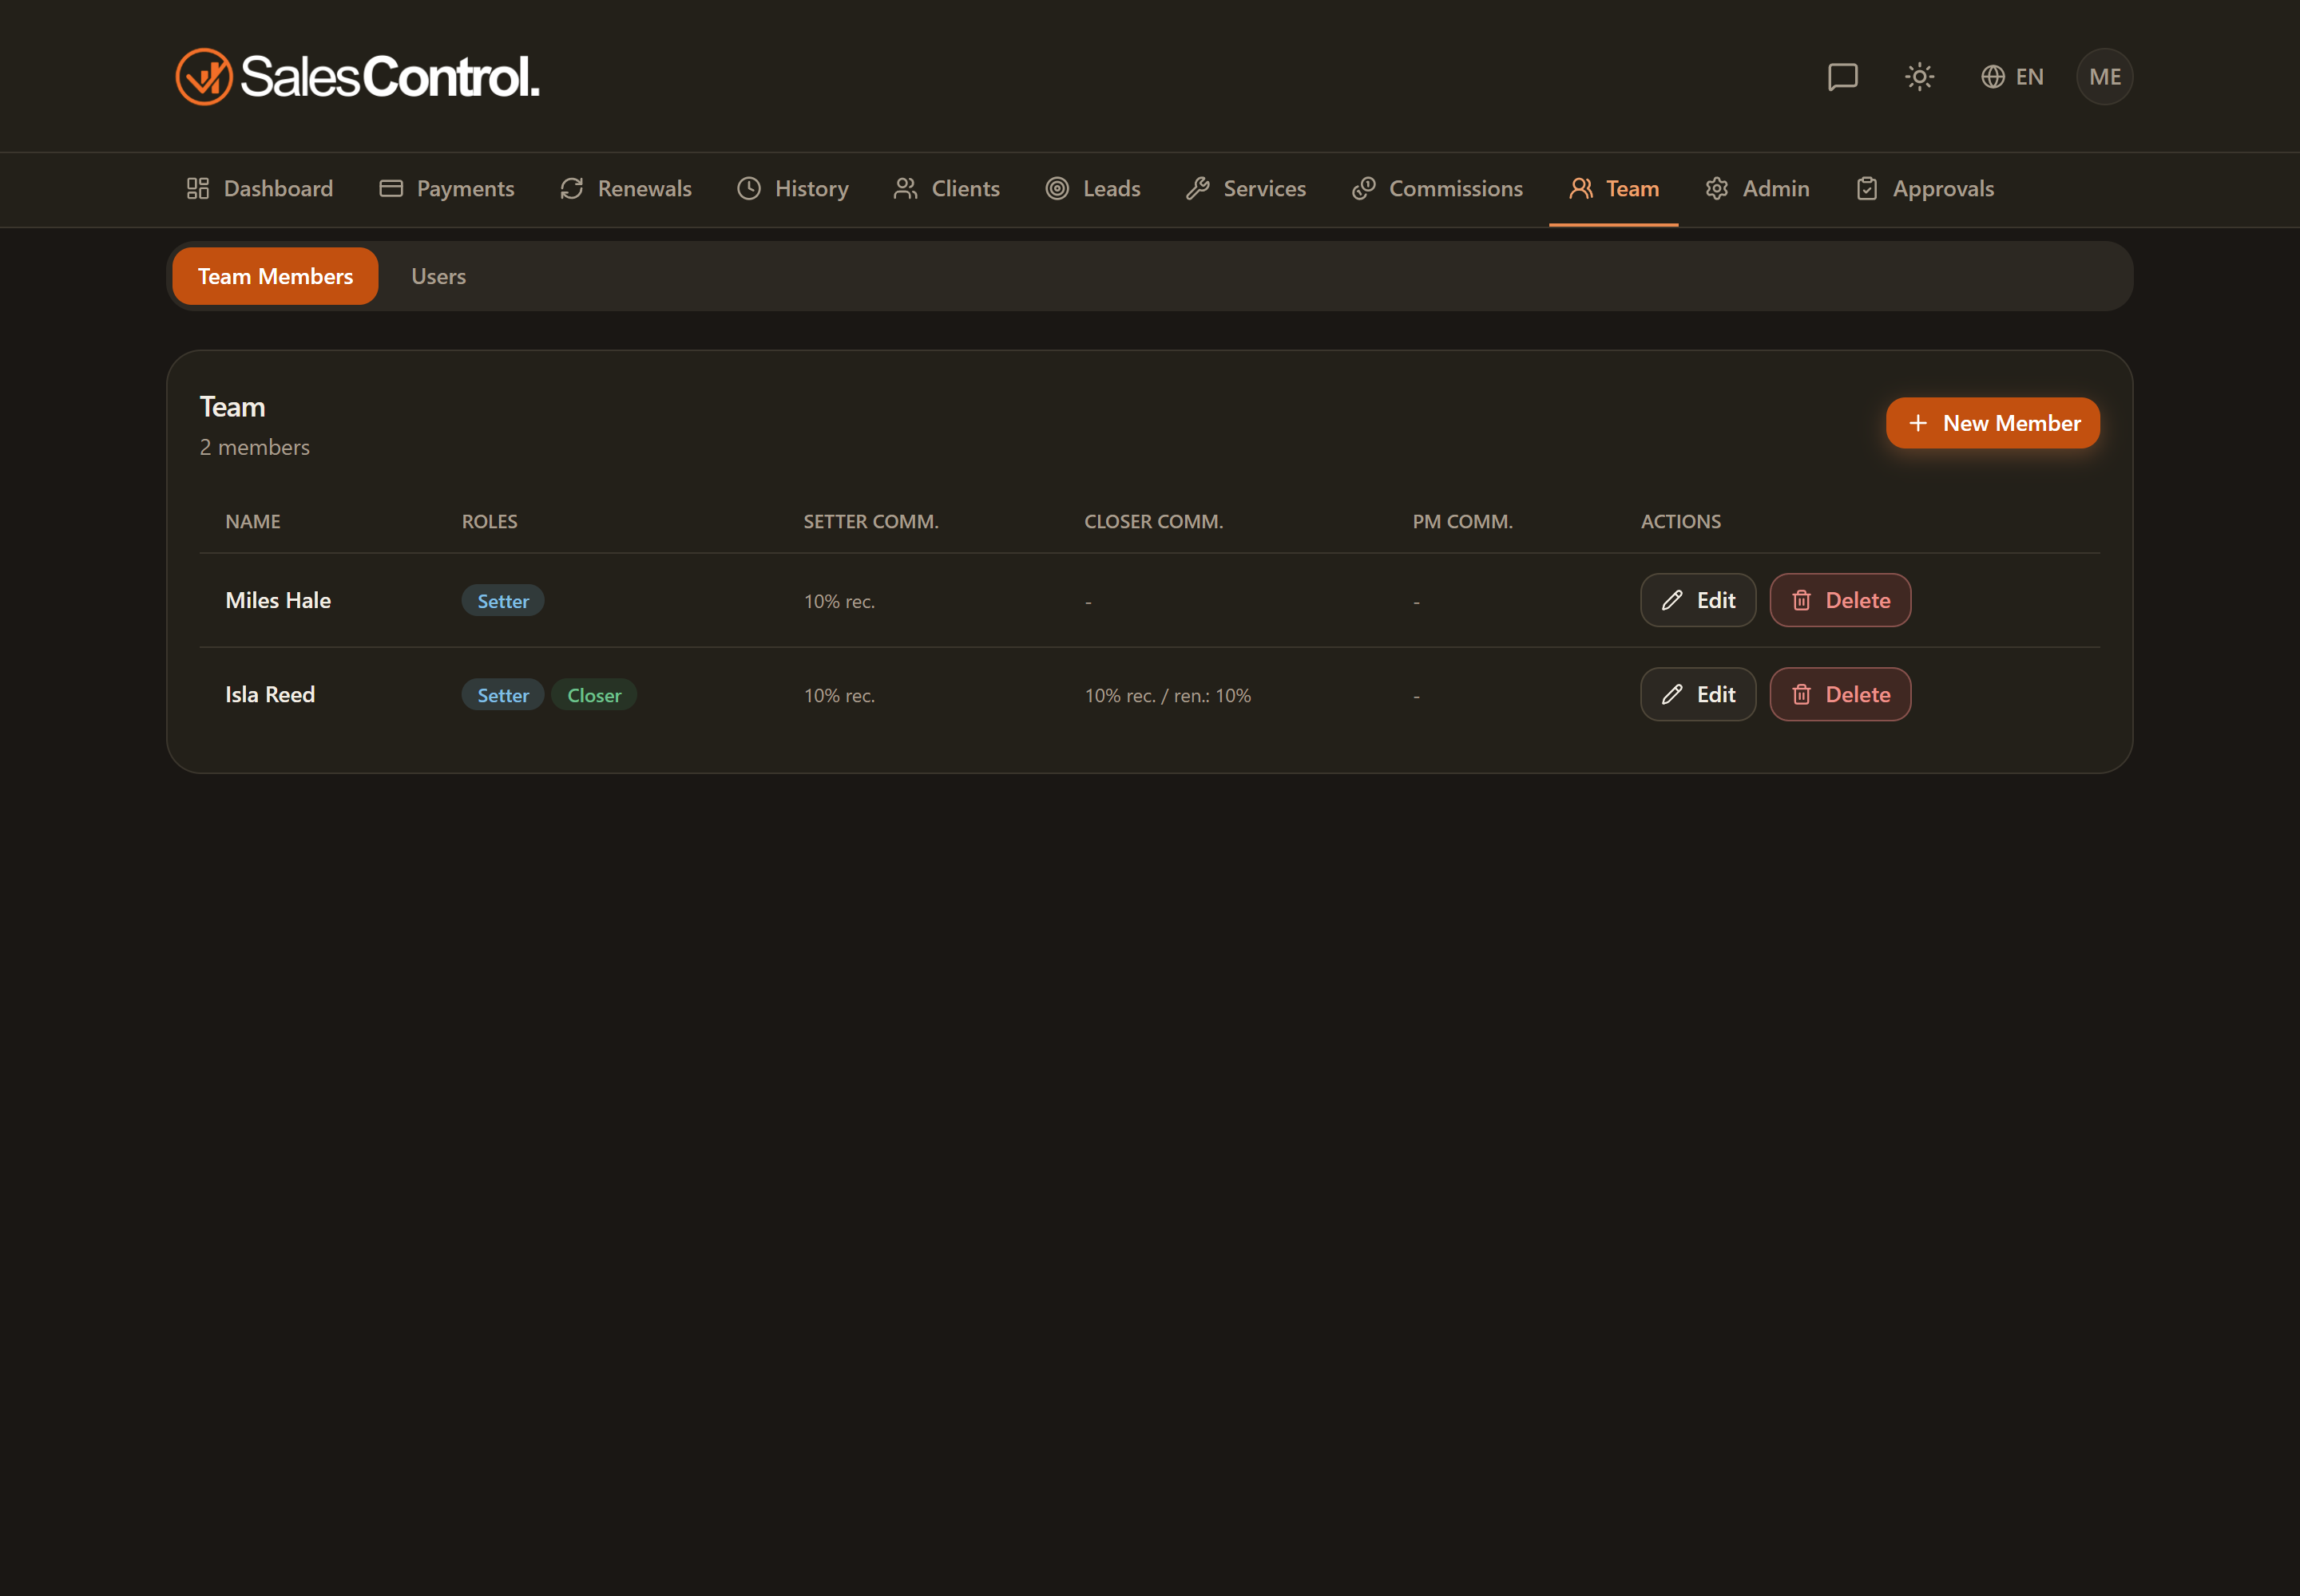
Task: Toggle light theme with sun icon
Action: tap(1919, 77)
